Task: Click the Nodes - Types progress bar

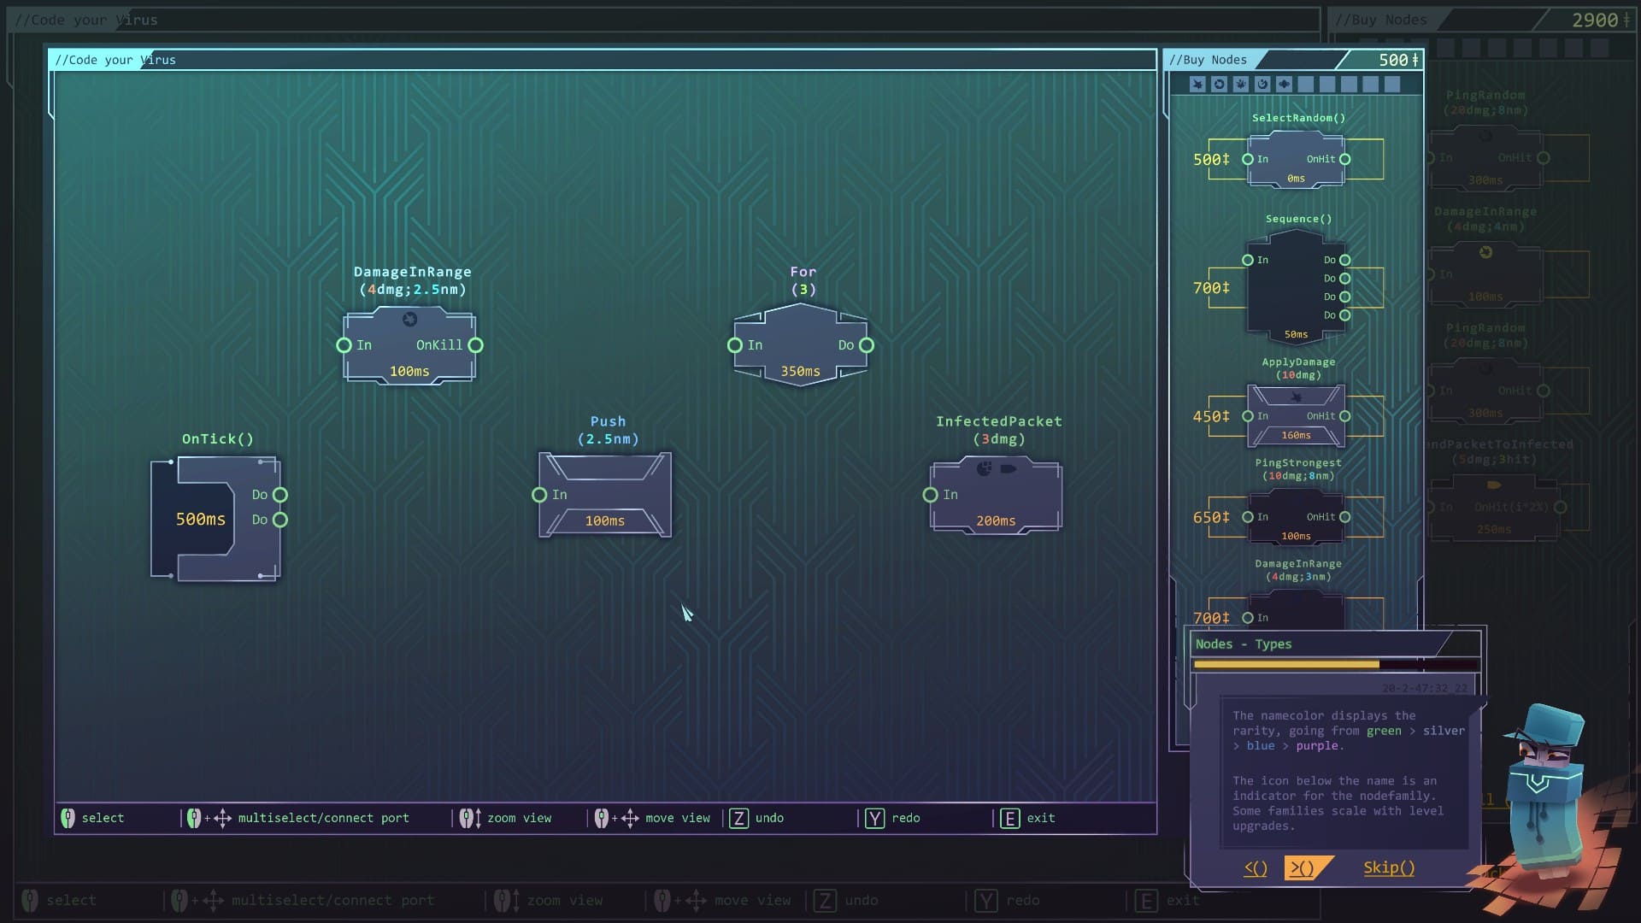Action: 1335,664
